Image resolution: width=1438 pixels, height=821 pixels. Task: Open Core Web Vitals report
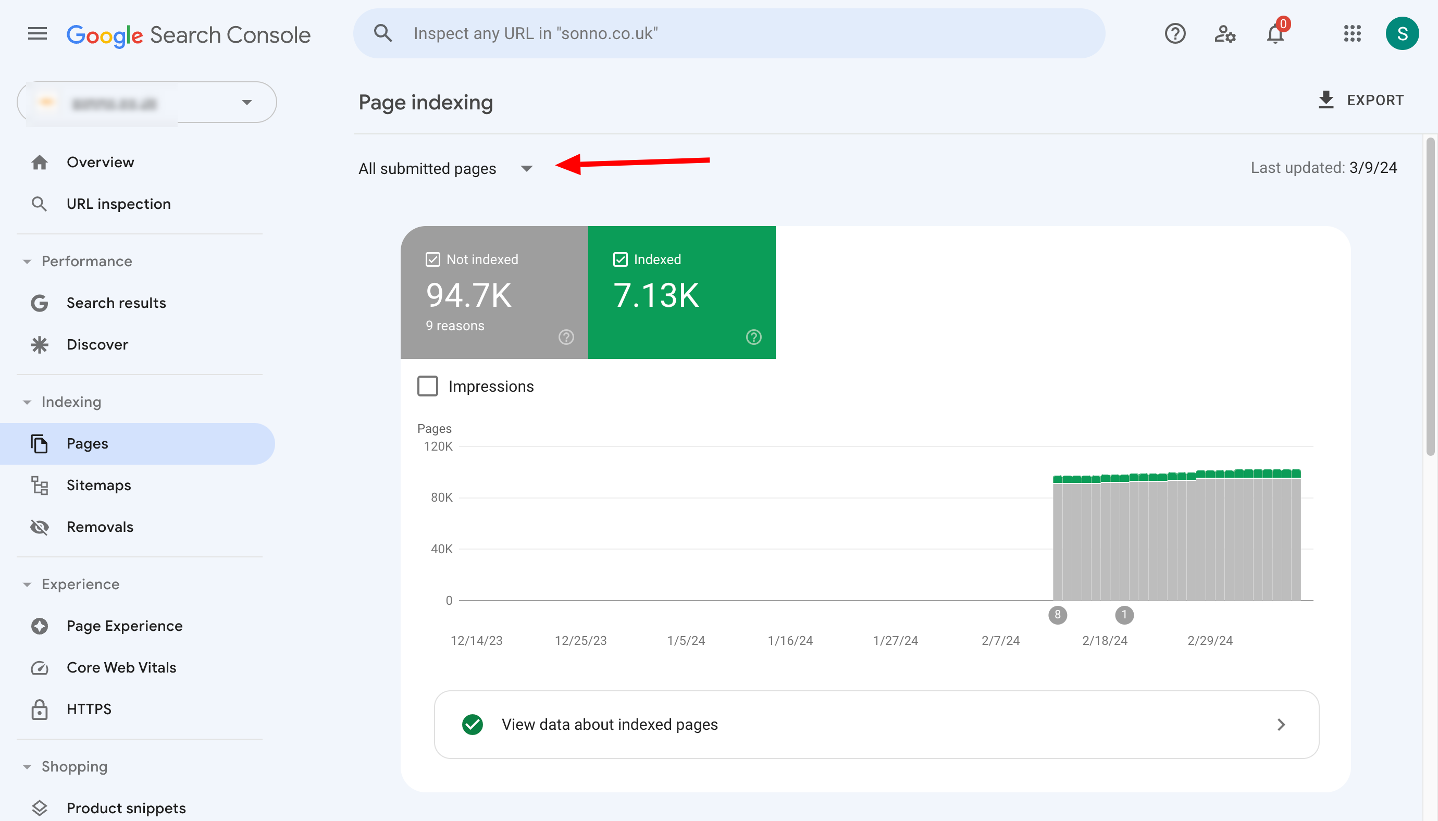pyautogui.click(x=121, y=668)
